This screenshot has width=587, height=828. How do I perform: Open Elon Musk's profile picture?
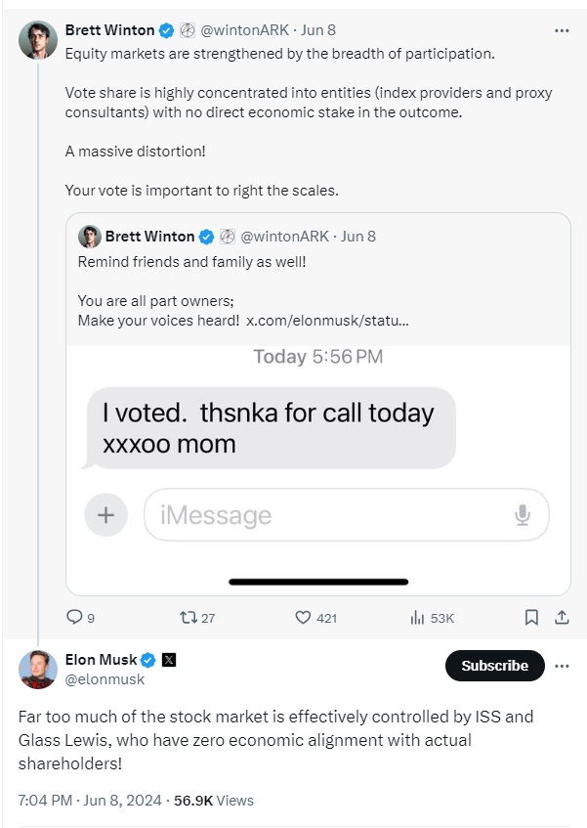(x=38, y=669)
